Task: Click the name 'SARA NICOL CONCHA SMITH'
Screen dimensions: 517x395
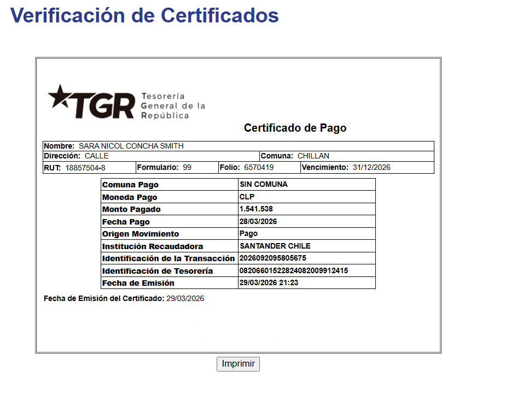Action: (x=131, y=146)
